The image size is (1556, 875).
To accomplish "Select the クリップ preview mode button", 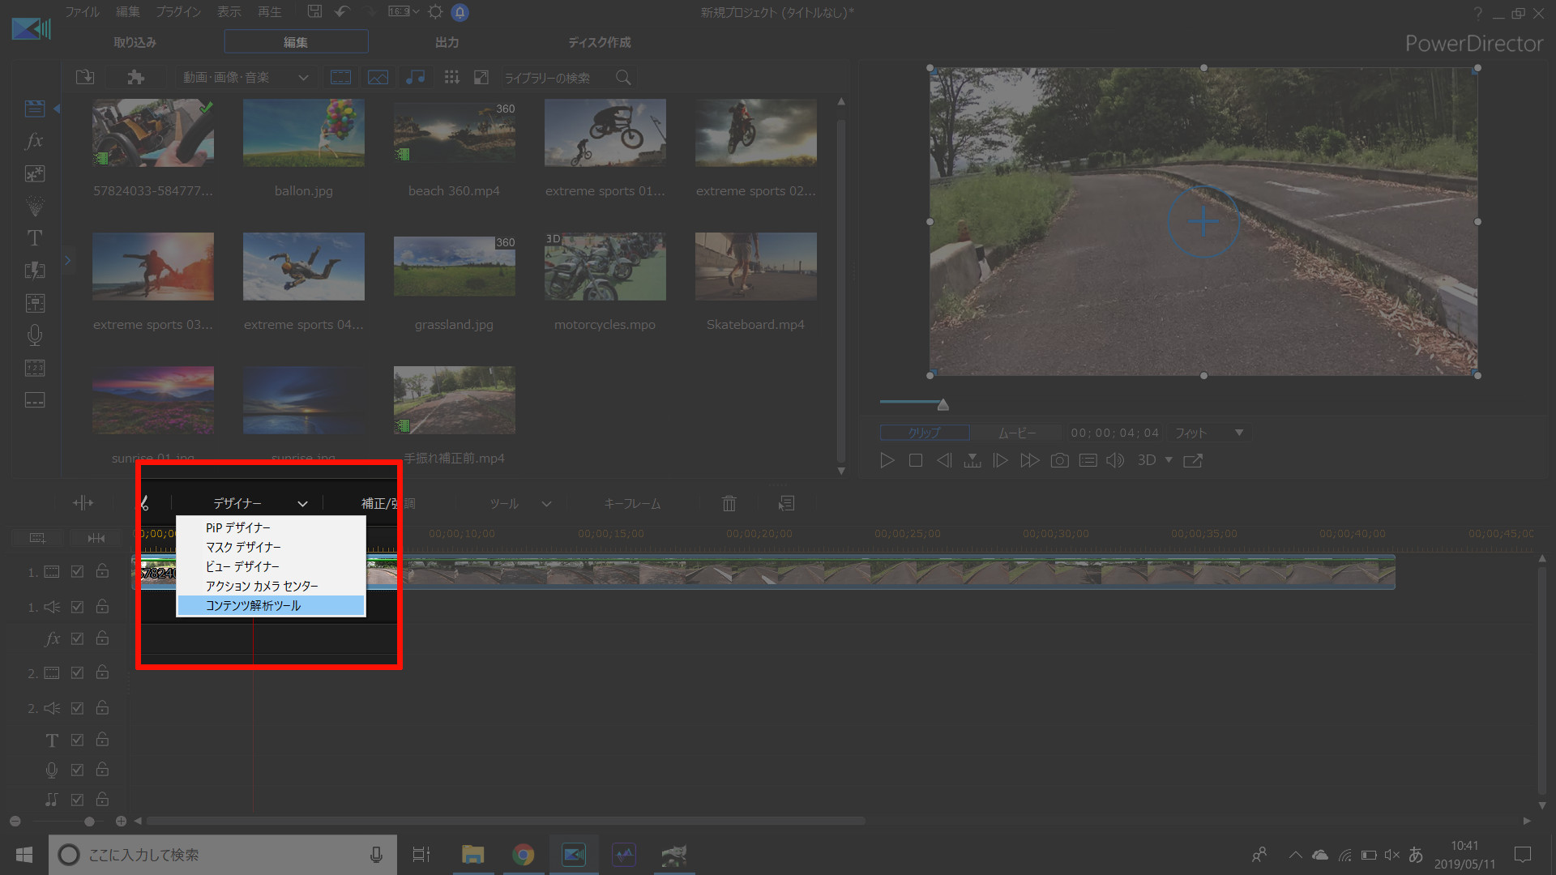I will (x=925, y=433).
